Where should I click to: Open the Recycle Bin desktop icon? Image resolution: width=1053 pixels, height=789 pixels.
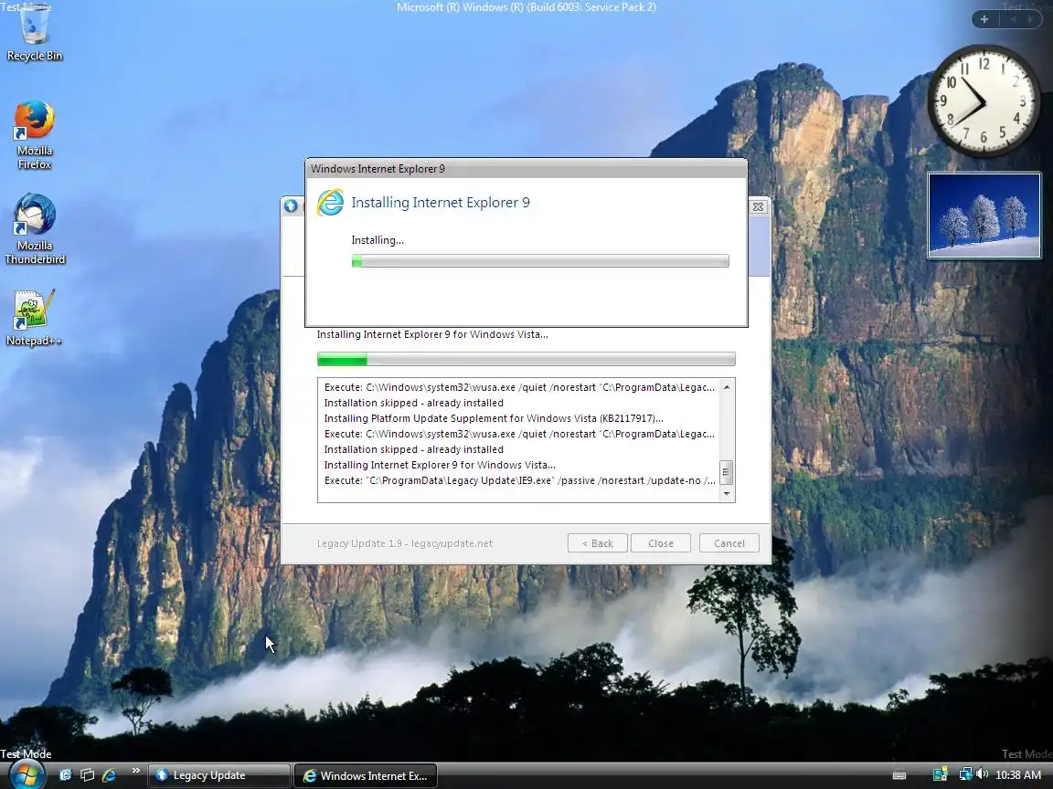tap(34, 32)
